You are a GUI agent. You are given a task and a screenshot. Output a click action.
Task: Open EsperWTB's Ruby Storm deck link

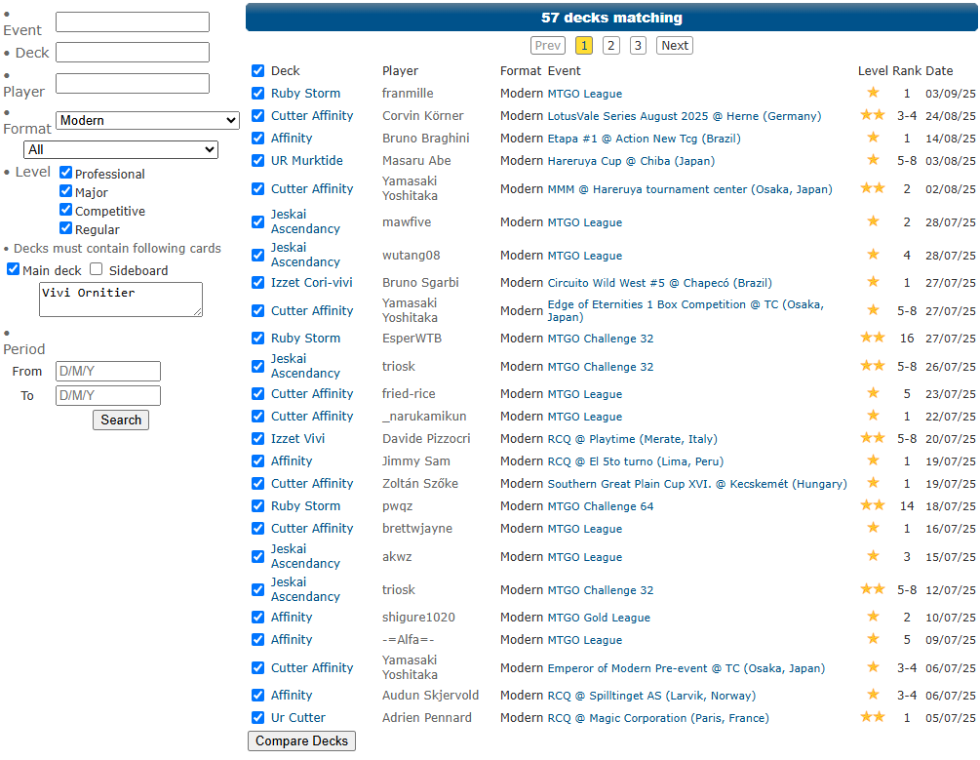(x=305, y=339)
